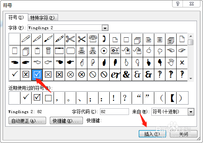The image size is (203, 143).
Task: Click the 关闭 button
Action: coord(184,134)
